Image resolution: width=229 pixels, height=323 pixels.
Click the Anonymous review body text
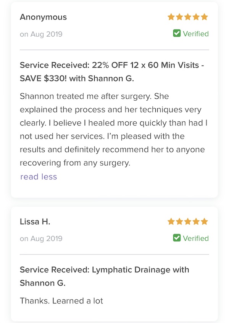(x=114, y=129)
